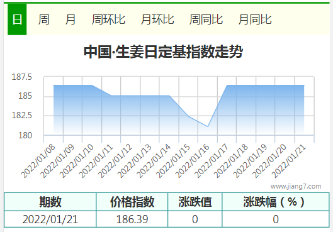Select the 日 daily tab
This screenshot has width=333, height=232.
click(x=17, y=19)
